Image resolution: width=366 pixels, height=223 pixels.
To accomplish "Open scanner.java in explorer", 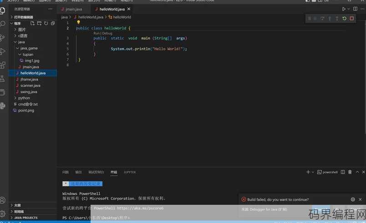I will (34, 86).
